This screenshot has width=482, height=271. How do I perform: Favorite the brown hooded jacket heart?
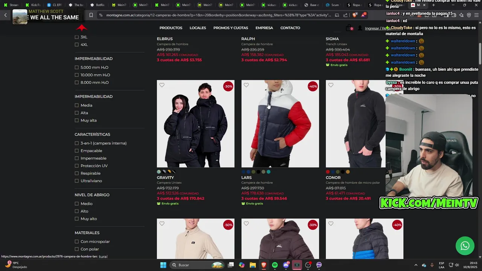point(246,224)
